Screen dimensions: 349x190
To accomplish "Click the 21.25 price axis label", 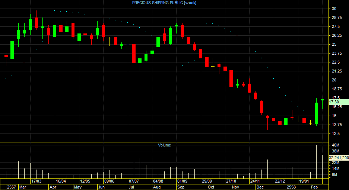I will pyautogui.click(x=337, y=71).
